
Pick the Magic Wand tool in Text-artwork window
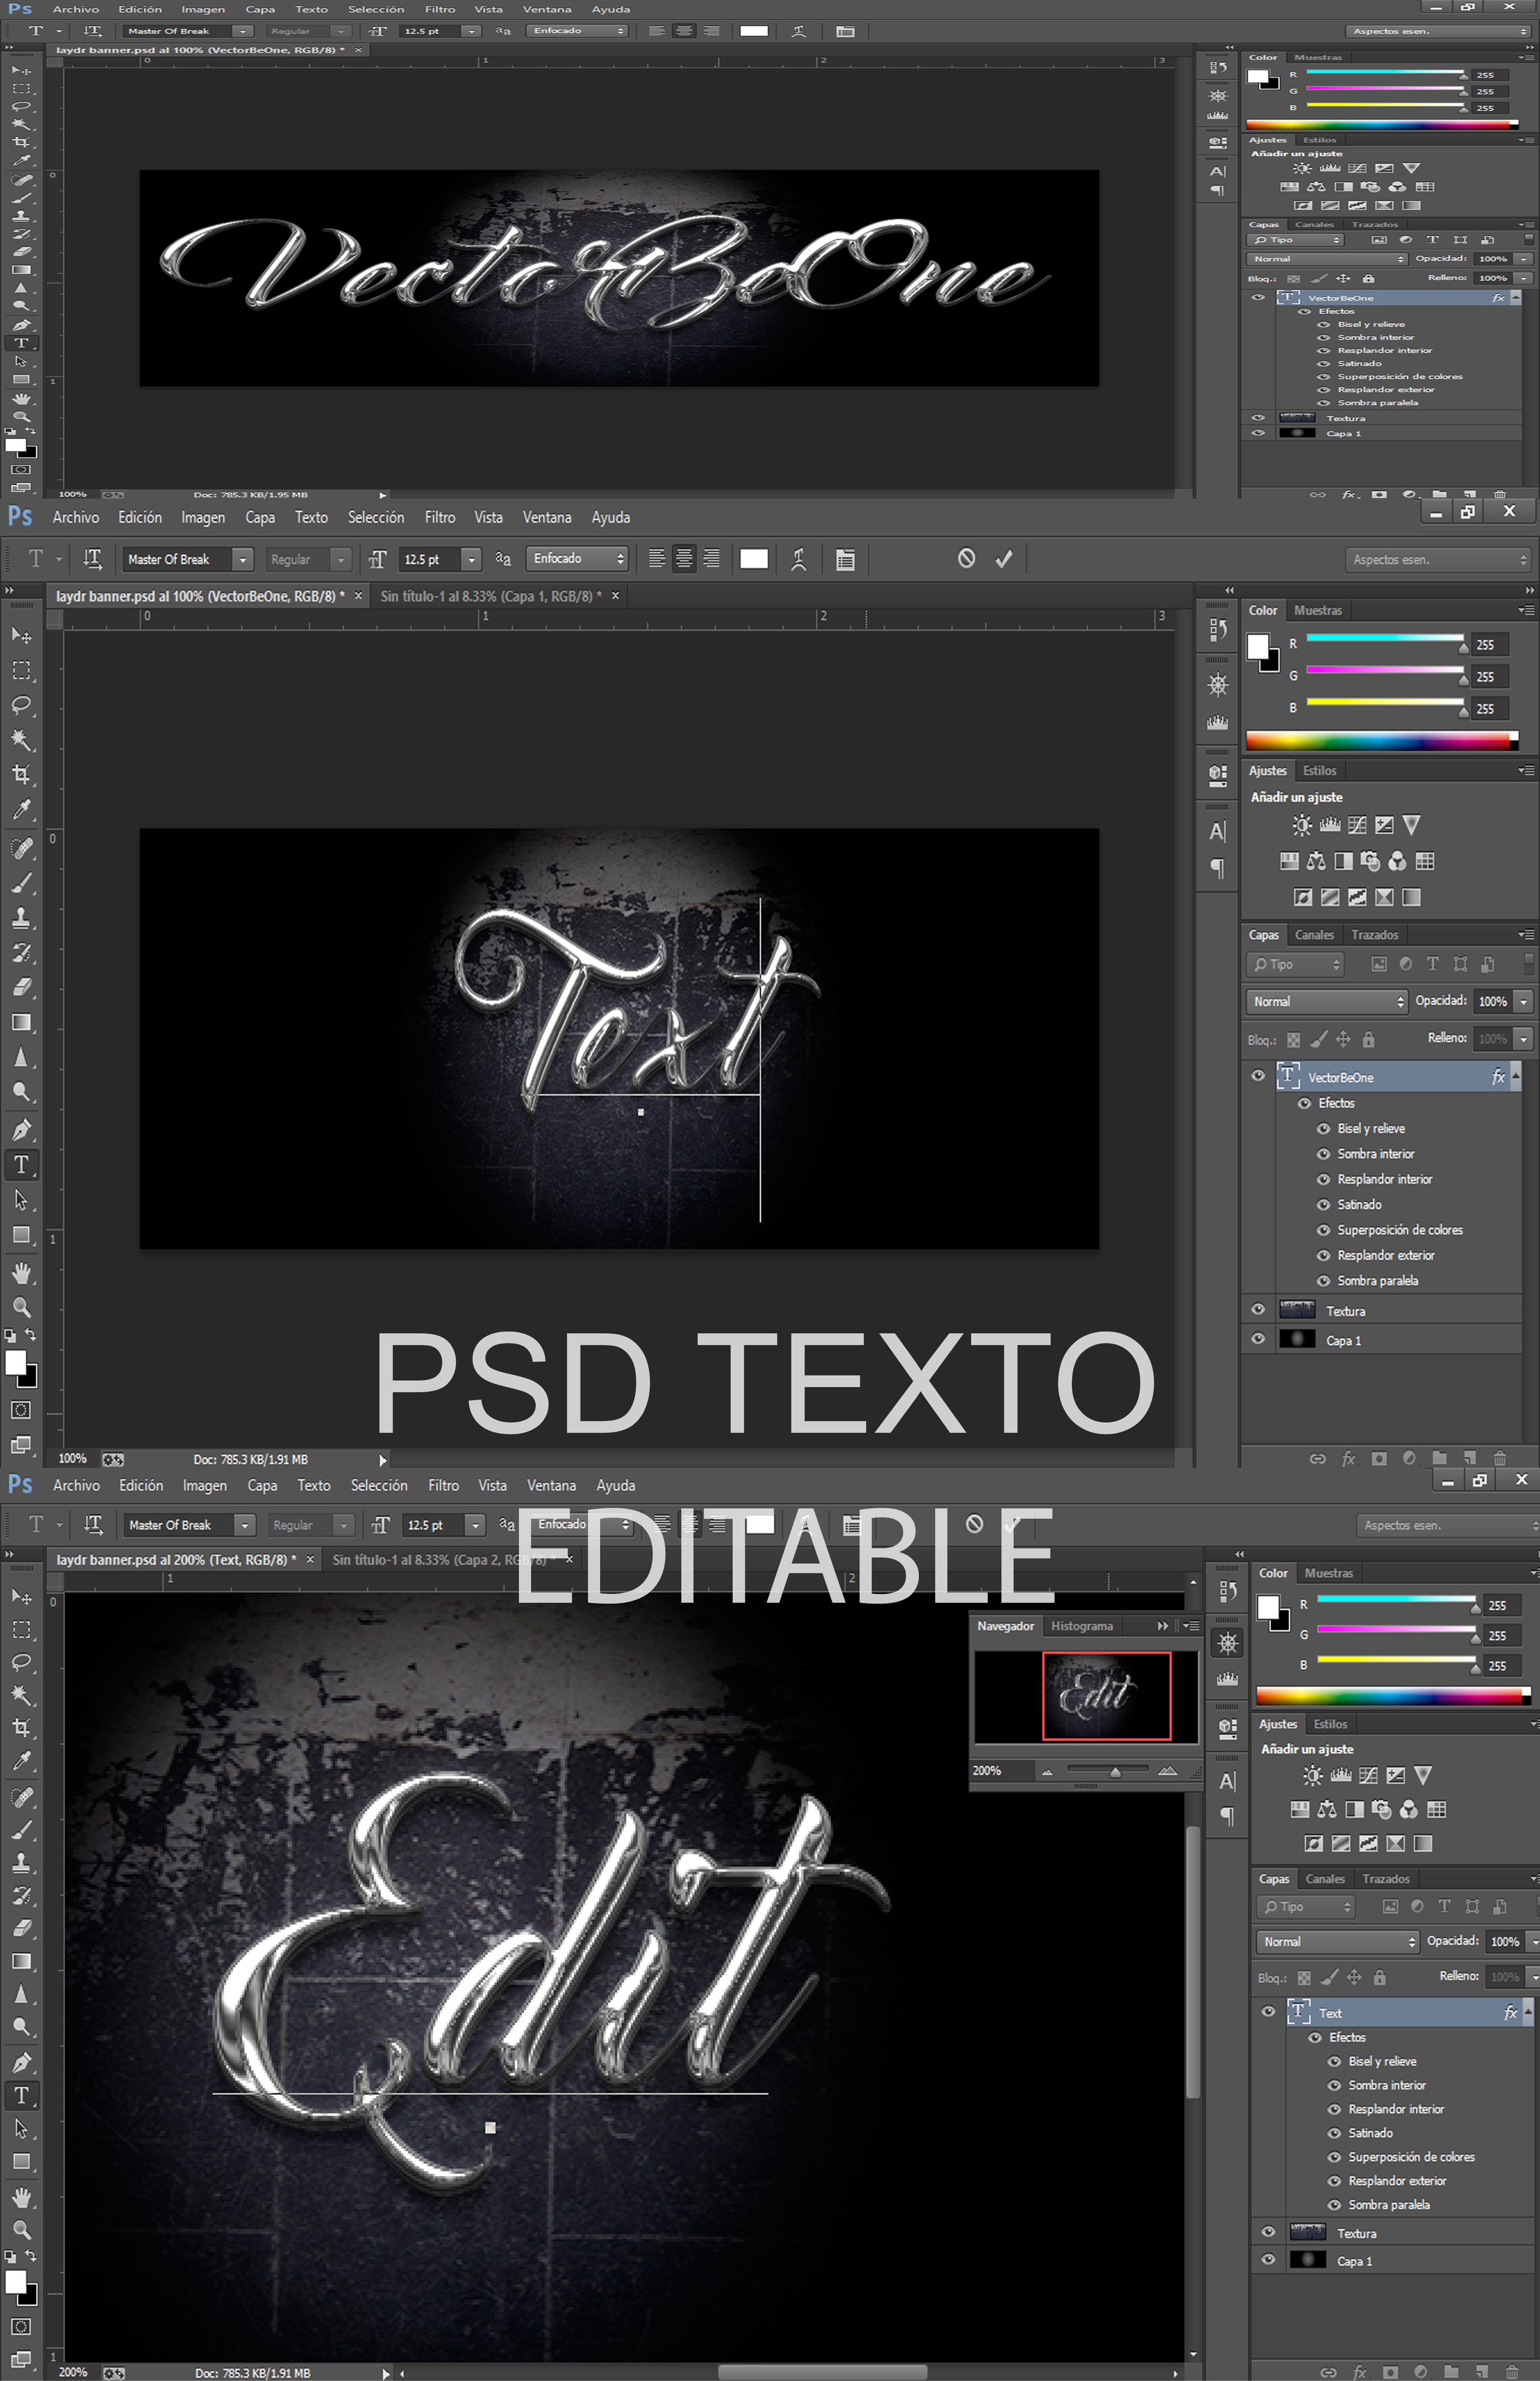point(21,740)
